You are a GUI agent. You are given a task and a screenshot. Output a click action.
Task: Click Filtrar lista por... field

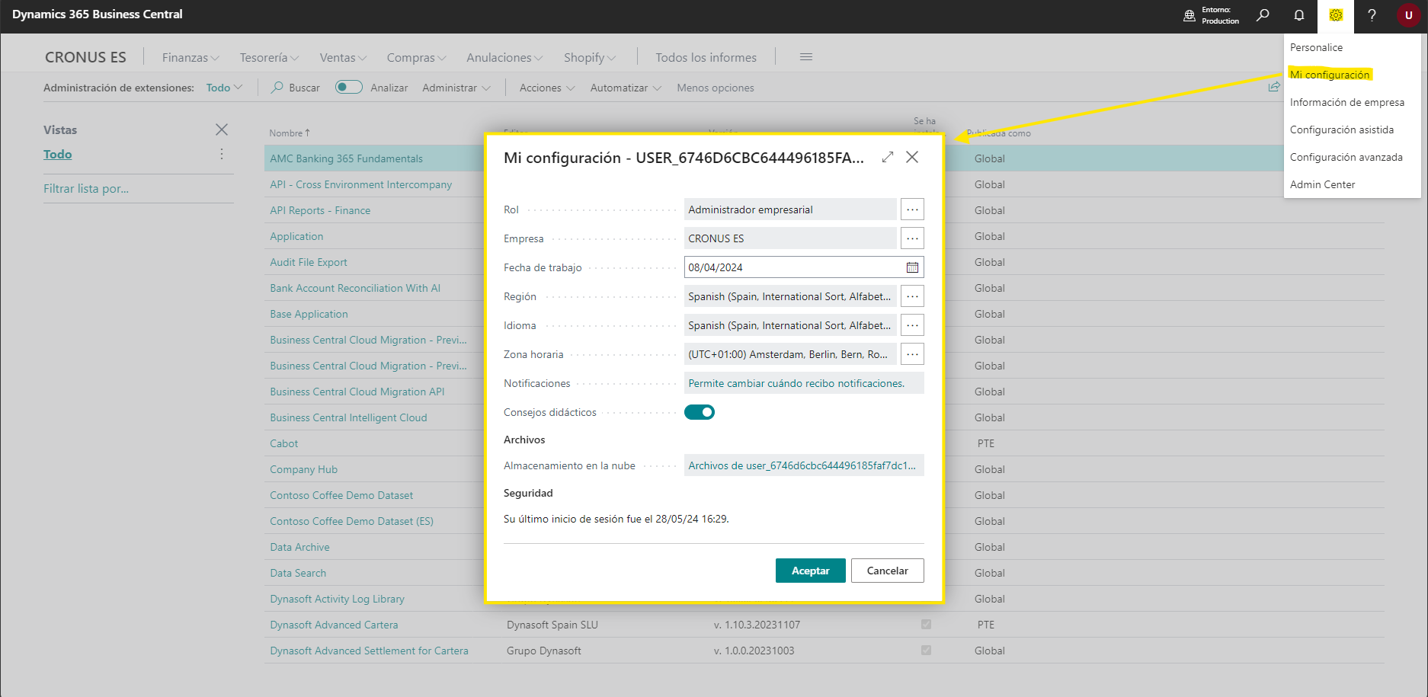point(86,188)
